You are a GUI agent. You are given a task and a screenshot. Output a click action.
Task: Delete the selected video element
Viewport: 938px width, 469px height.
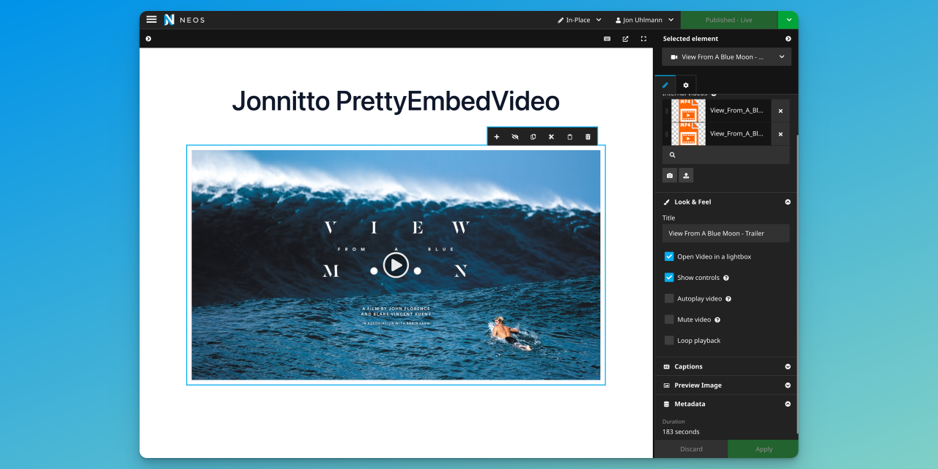click(x=588, y=136)
